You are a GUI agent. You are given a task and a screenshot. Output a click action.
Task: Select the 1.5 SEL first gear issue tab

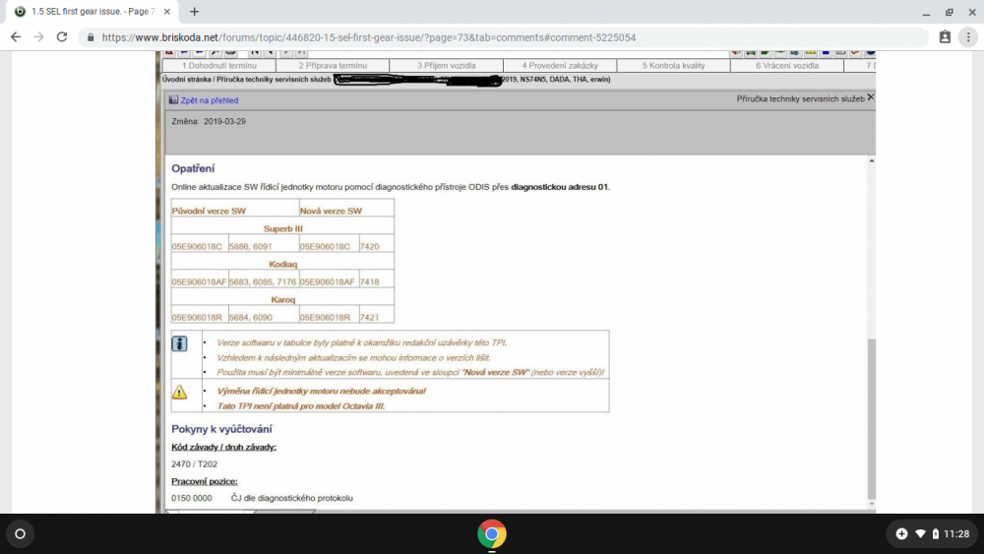[x=92, y=11]
